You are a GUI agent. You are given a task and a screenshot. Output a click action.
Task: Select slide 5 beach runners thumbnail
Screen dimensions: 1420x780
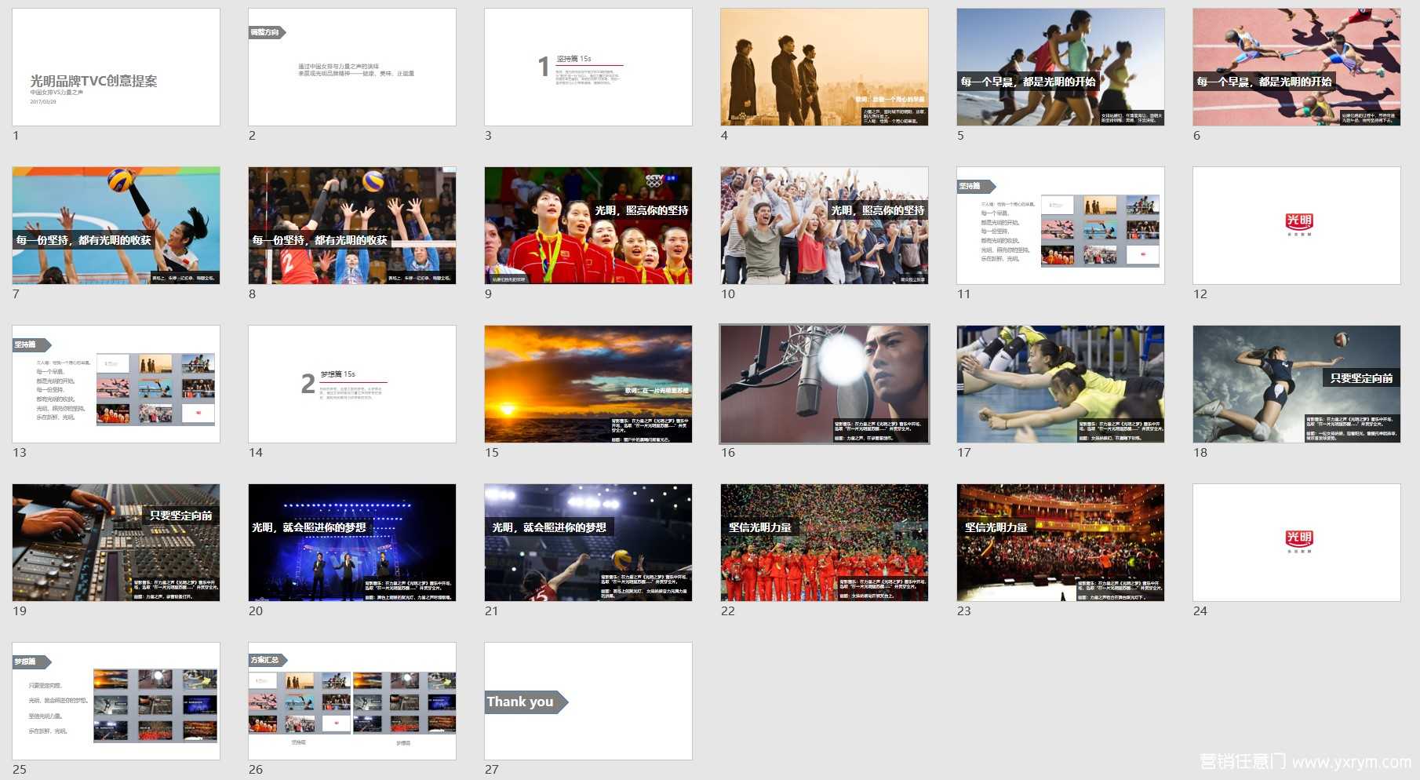point(1061,67)
